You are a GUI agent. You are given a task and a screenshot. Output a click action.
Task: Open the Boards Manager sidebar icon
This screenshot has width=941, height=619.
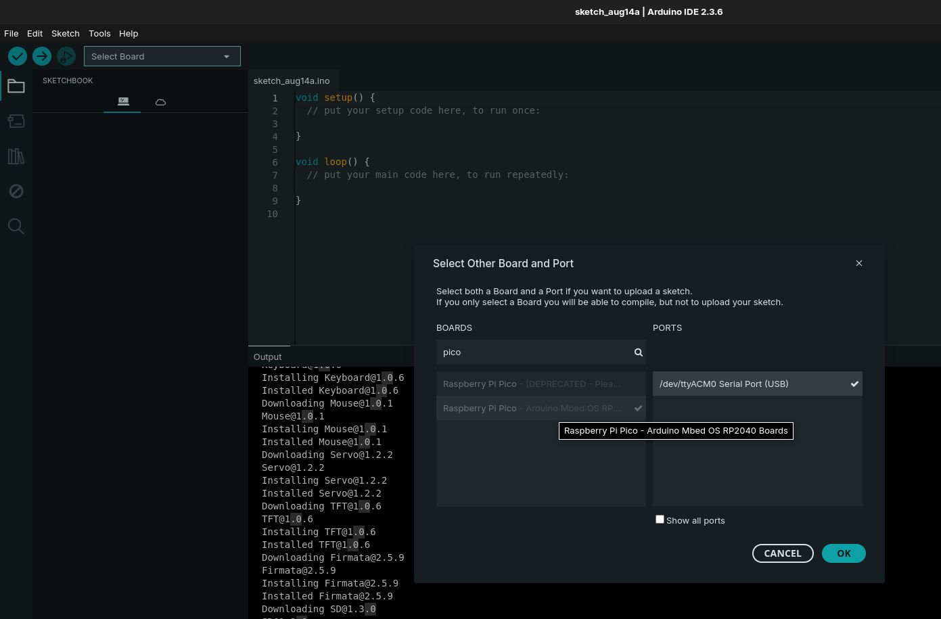click(x=16, y=121)
